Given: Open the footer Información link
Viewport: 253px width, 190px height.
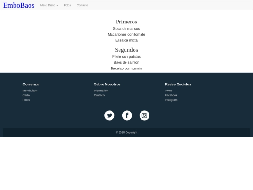Looking at the screenshot, I should coord(101,91).
